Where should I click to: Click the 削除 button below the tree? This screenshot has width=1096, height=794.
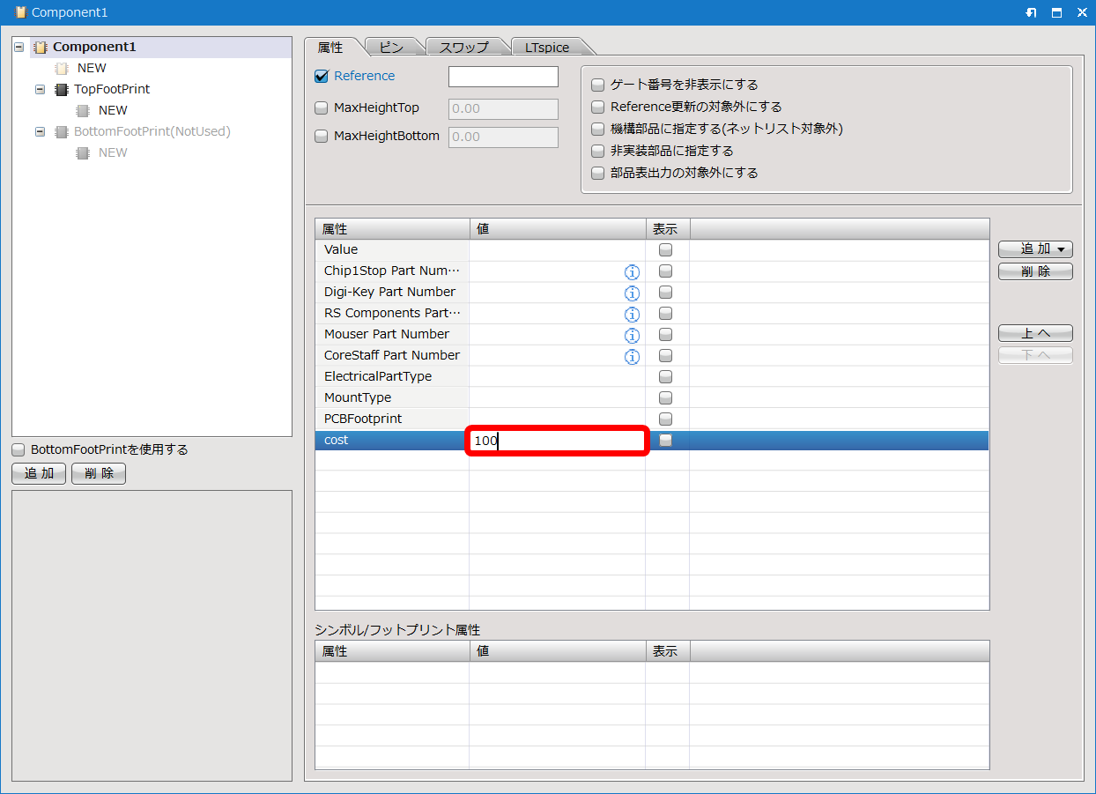point(99,474)
